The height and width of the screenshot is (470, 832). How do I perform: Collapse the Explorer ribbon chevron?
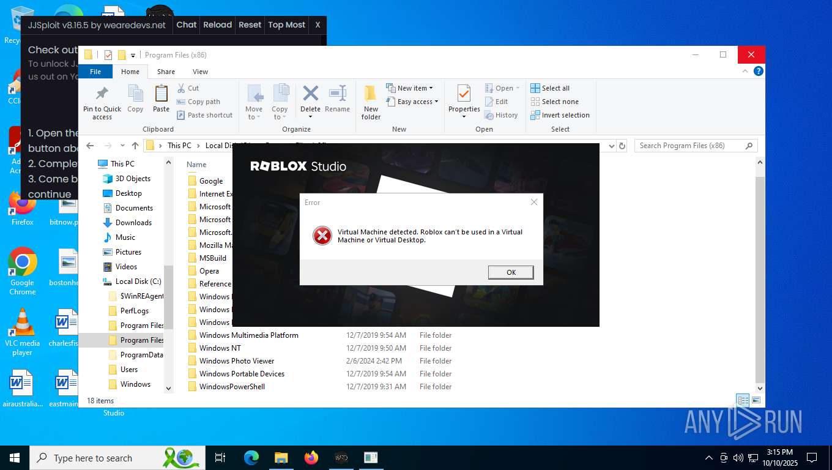(x=745, y=71)
